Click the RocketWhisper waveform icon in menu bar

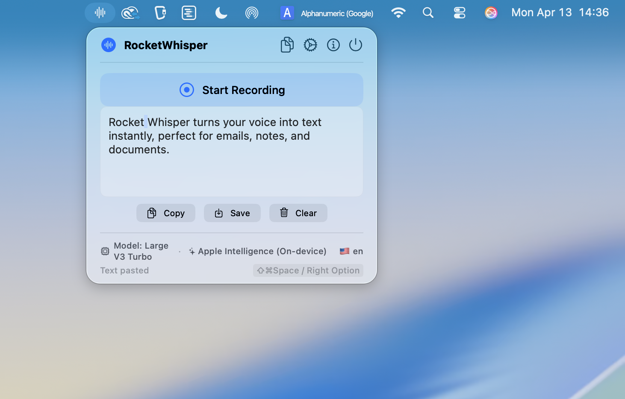pos(100,13)
